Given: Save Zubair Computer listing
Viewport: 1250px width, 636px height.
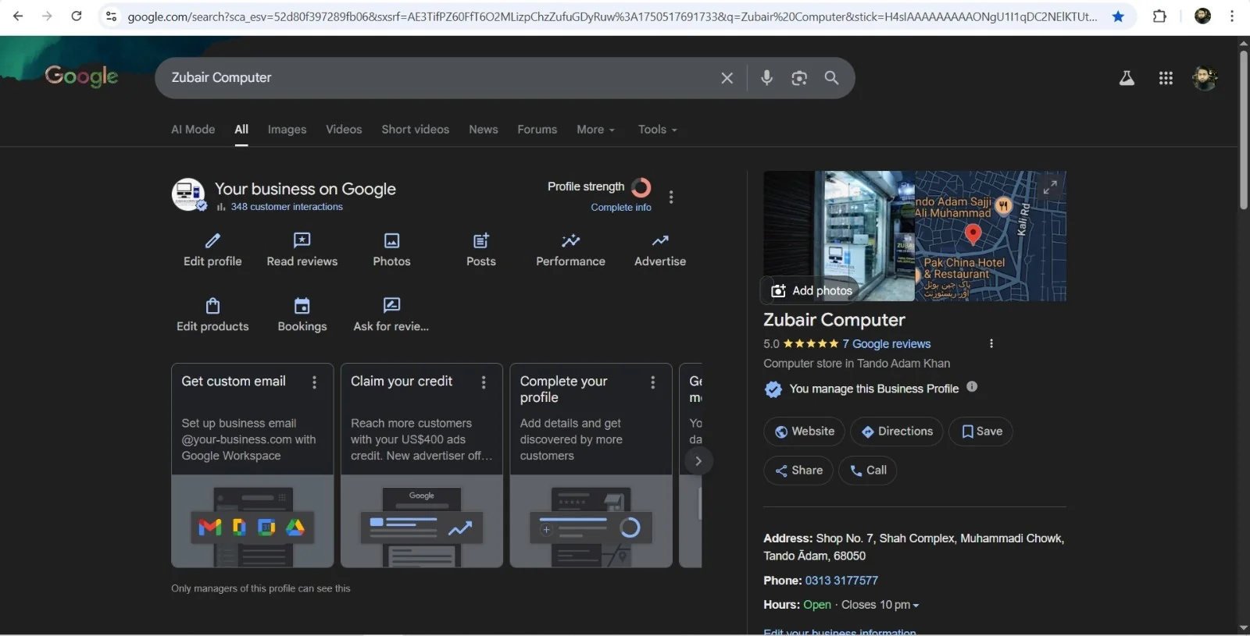Looking at the screenshot, I should (980, 432).
